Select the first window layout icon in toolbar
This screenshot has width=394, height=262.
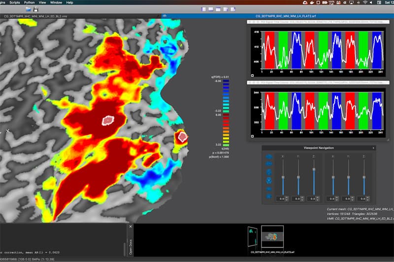point(204,9)
